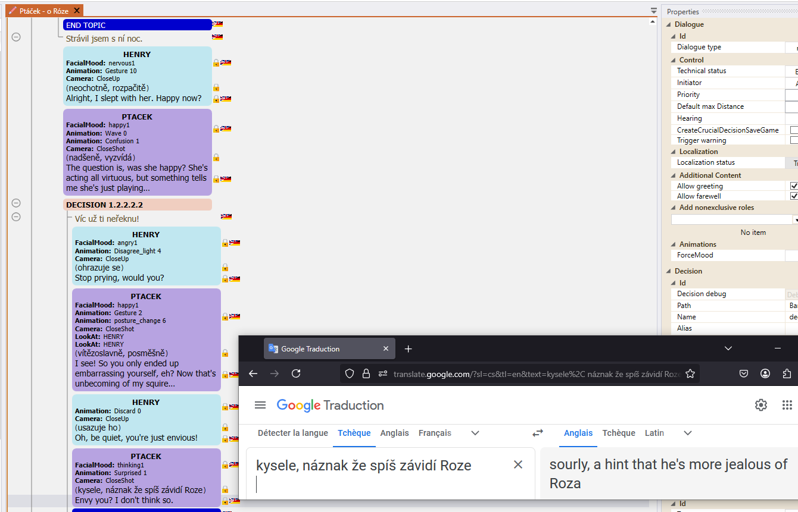Open the Add nonexclusive roles dropdown

click(x=795, y=219)
